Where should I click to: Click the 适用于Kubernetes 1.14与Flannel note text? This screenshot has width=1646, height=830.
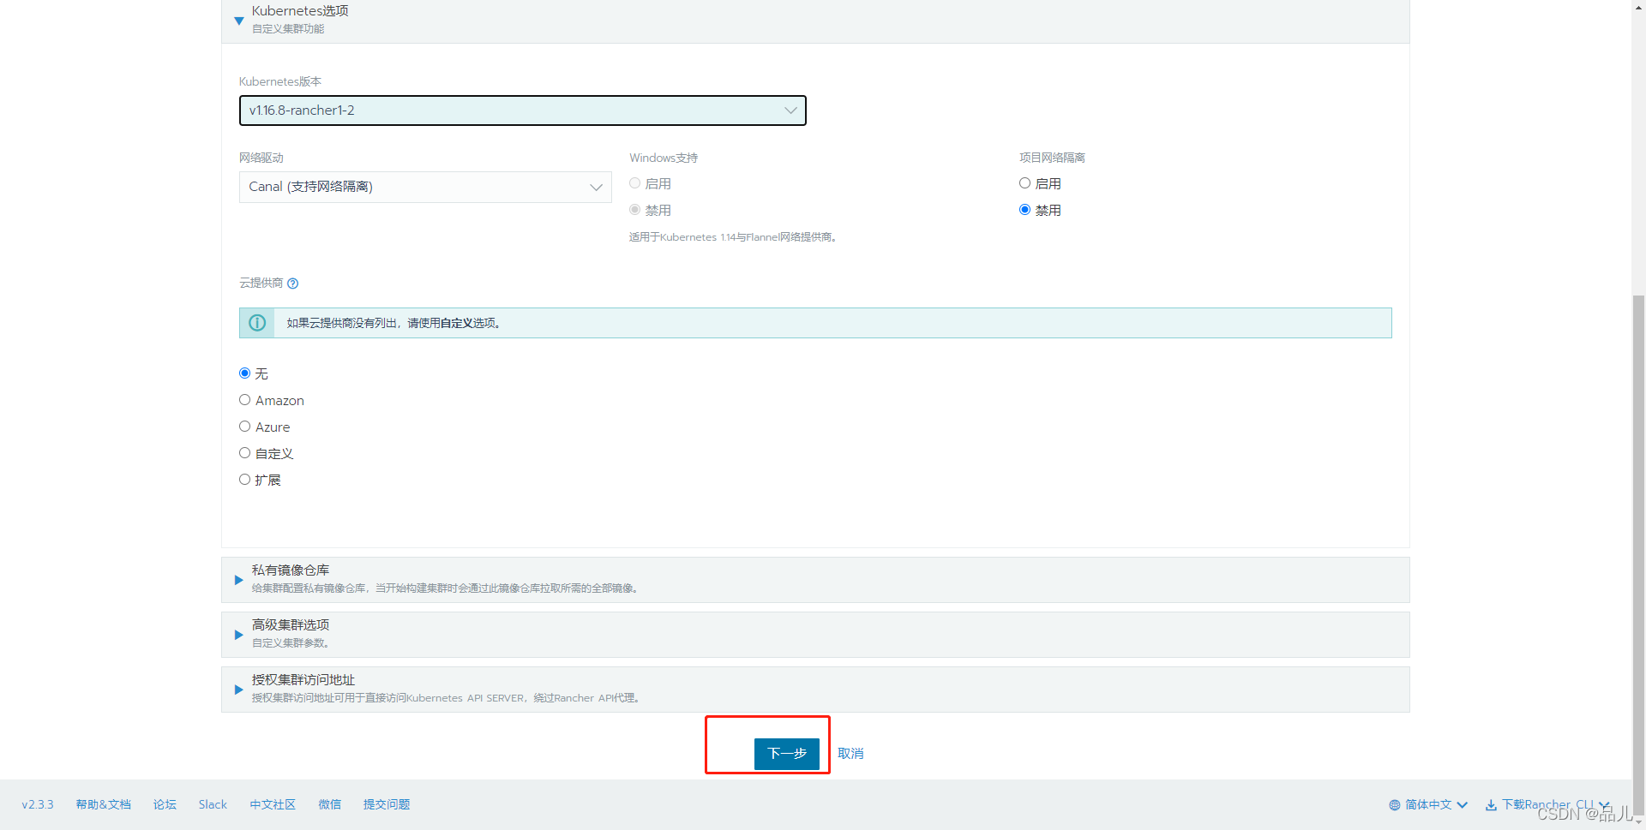(733, 237)
